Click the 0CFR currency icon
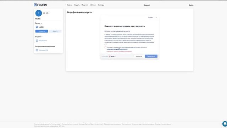Screen dimensions: 227x128 (37, 27)
